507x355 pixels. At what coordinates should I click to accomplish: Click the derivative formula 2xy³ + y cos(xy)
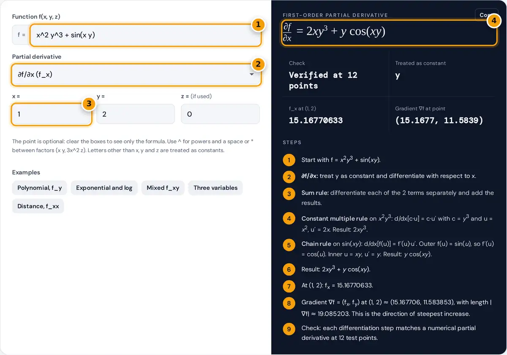[x=334, y=32]
